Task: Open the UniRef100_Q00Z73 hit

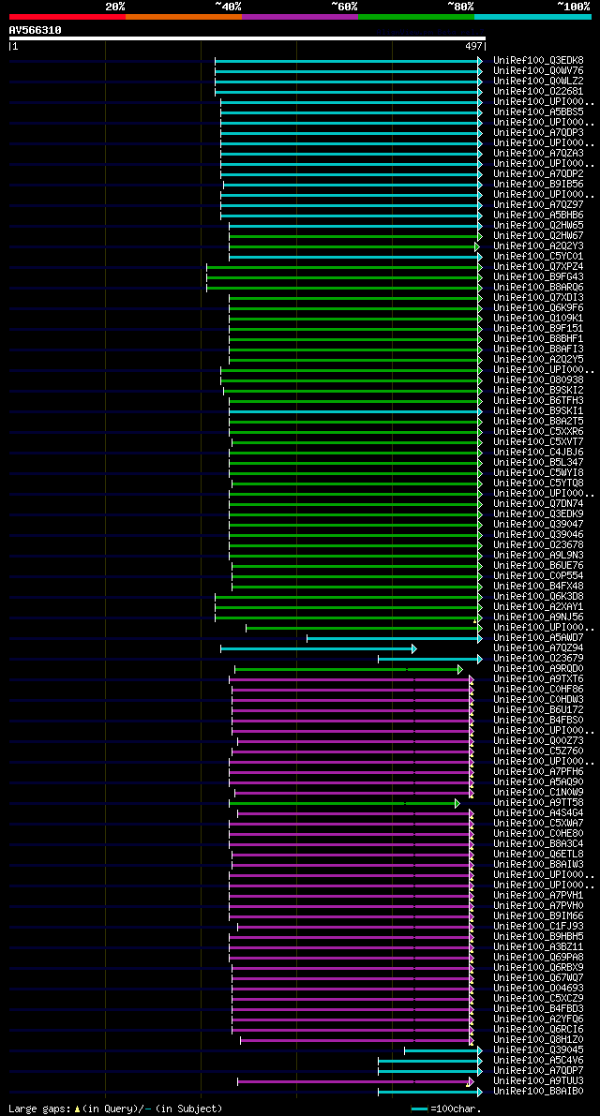Action: click(538, 741)
